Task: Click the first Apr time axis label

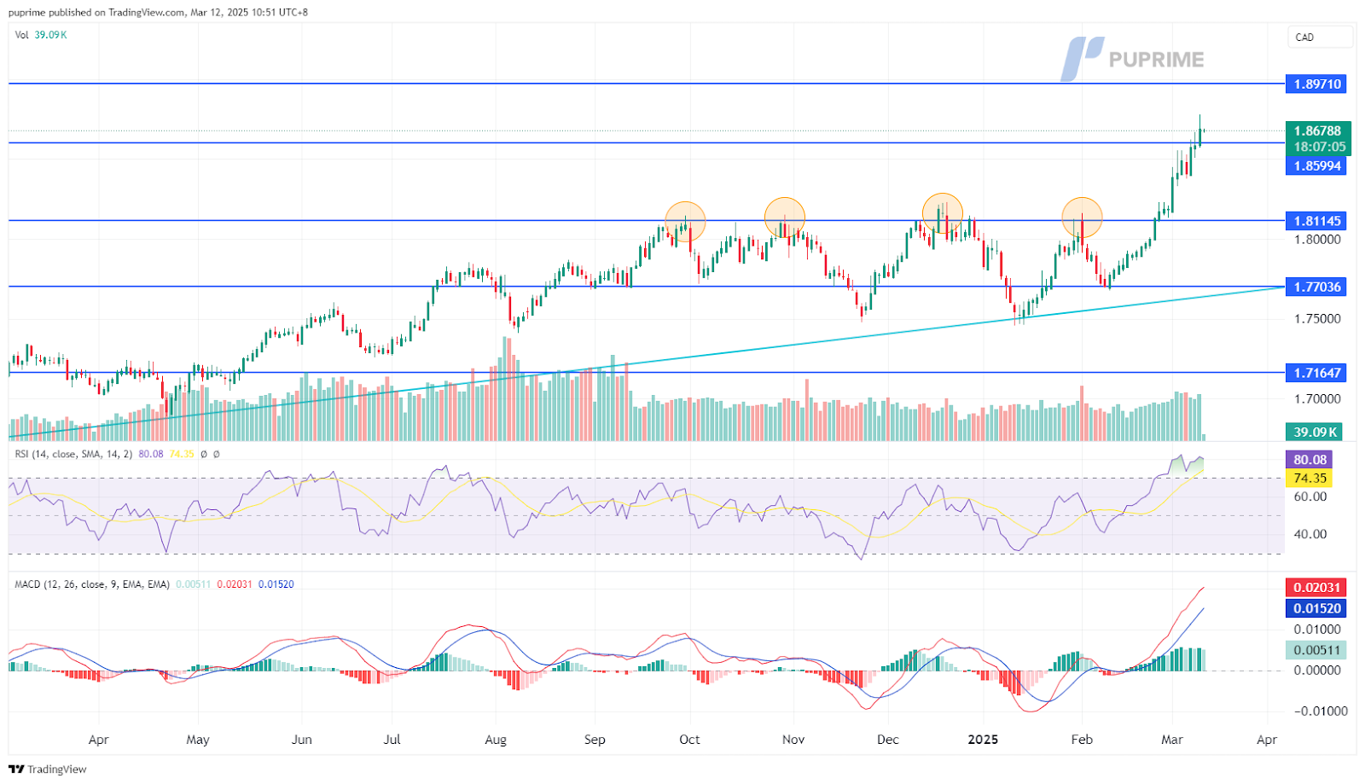Action: (x=98, y=740)
